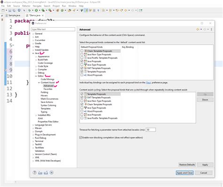Screen dimensions: 223x187
Task: Click the New Java Class toolbar icon
Action: pos(62,10)
